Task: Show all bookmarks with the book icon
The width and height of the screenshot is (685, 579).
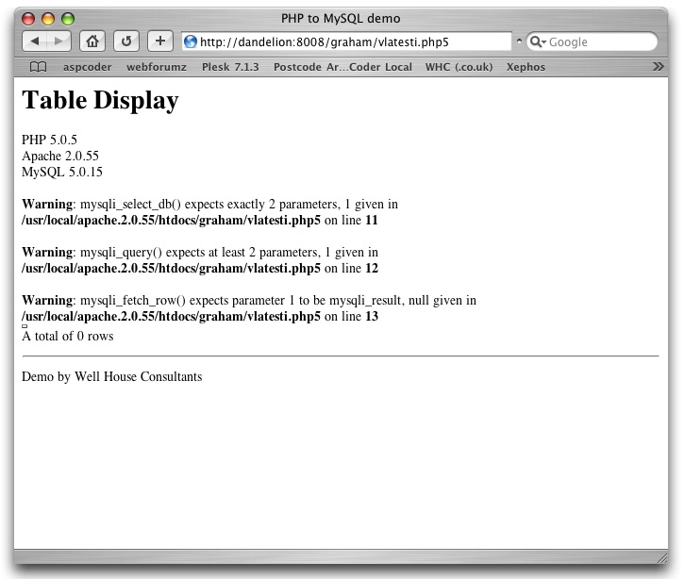Action: (x=38, y=67)
